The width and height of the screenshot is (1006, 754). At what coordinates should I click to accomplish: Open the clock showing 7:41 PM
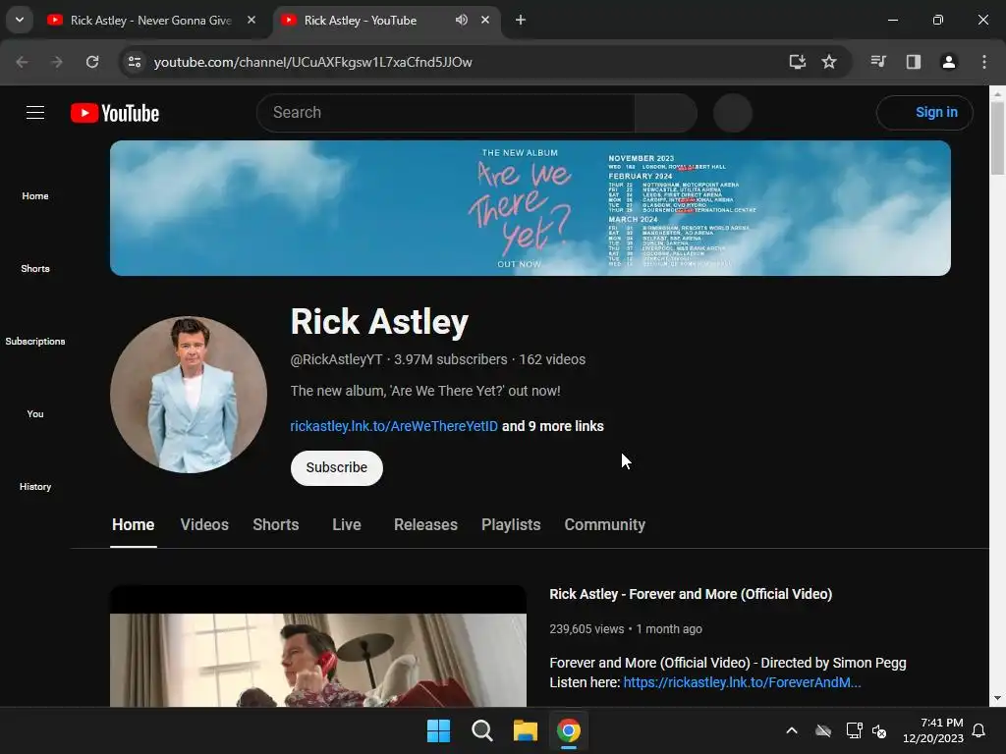click(x=933, y=730)
